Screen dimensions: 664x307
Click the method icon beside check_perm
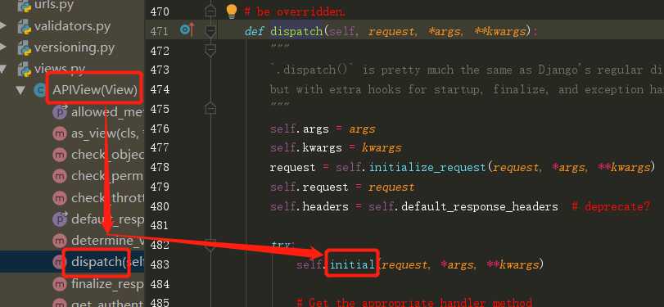coord(59,176)
